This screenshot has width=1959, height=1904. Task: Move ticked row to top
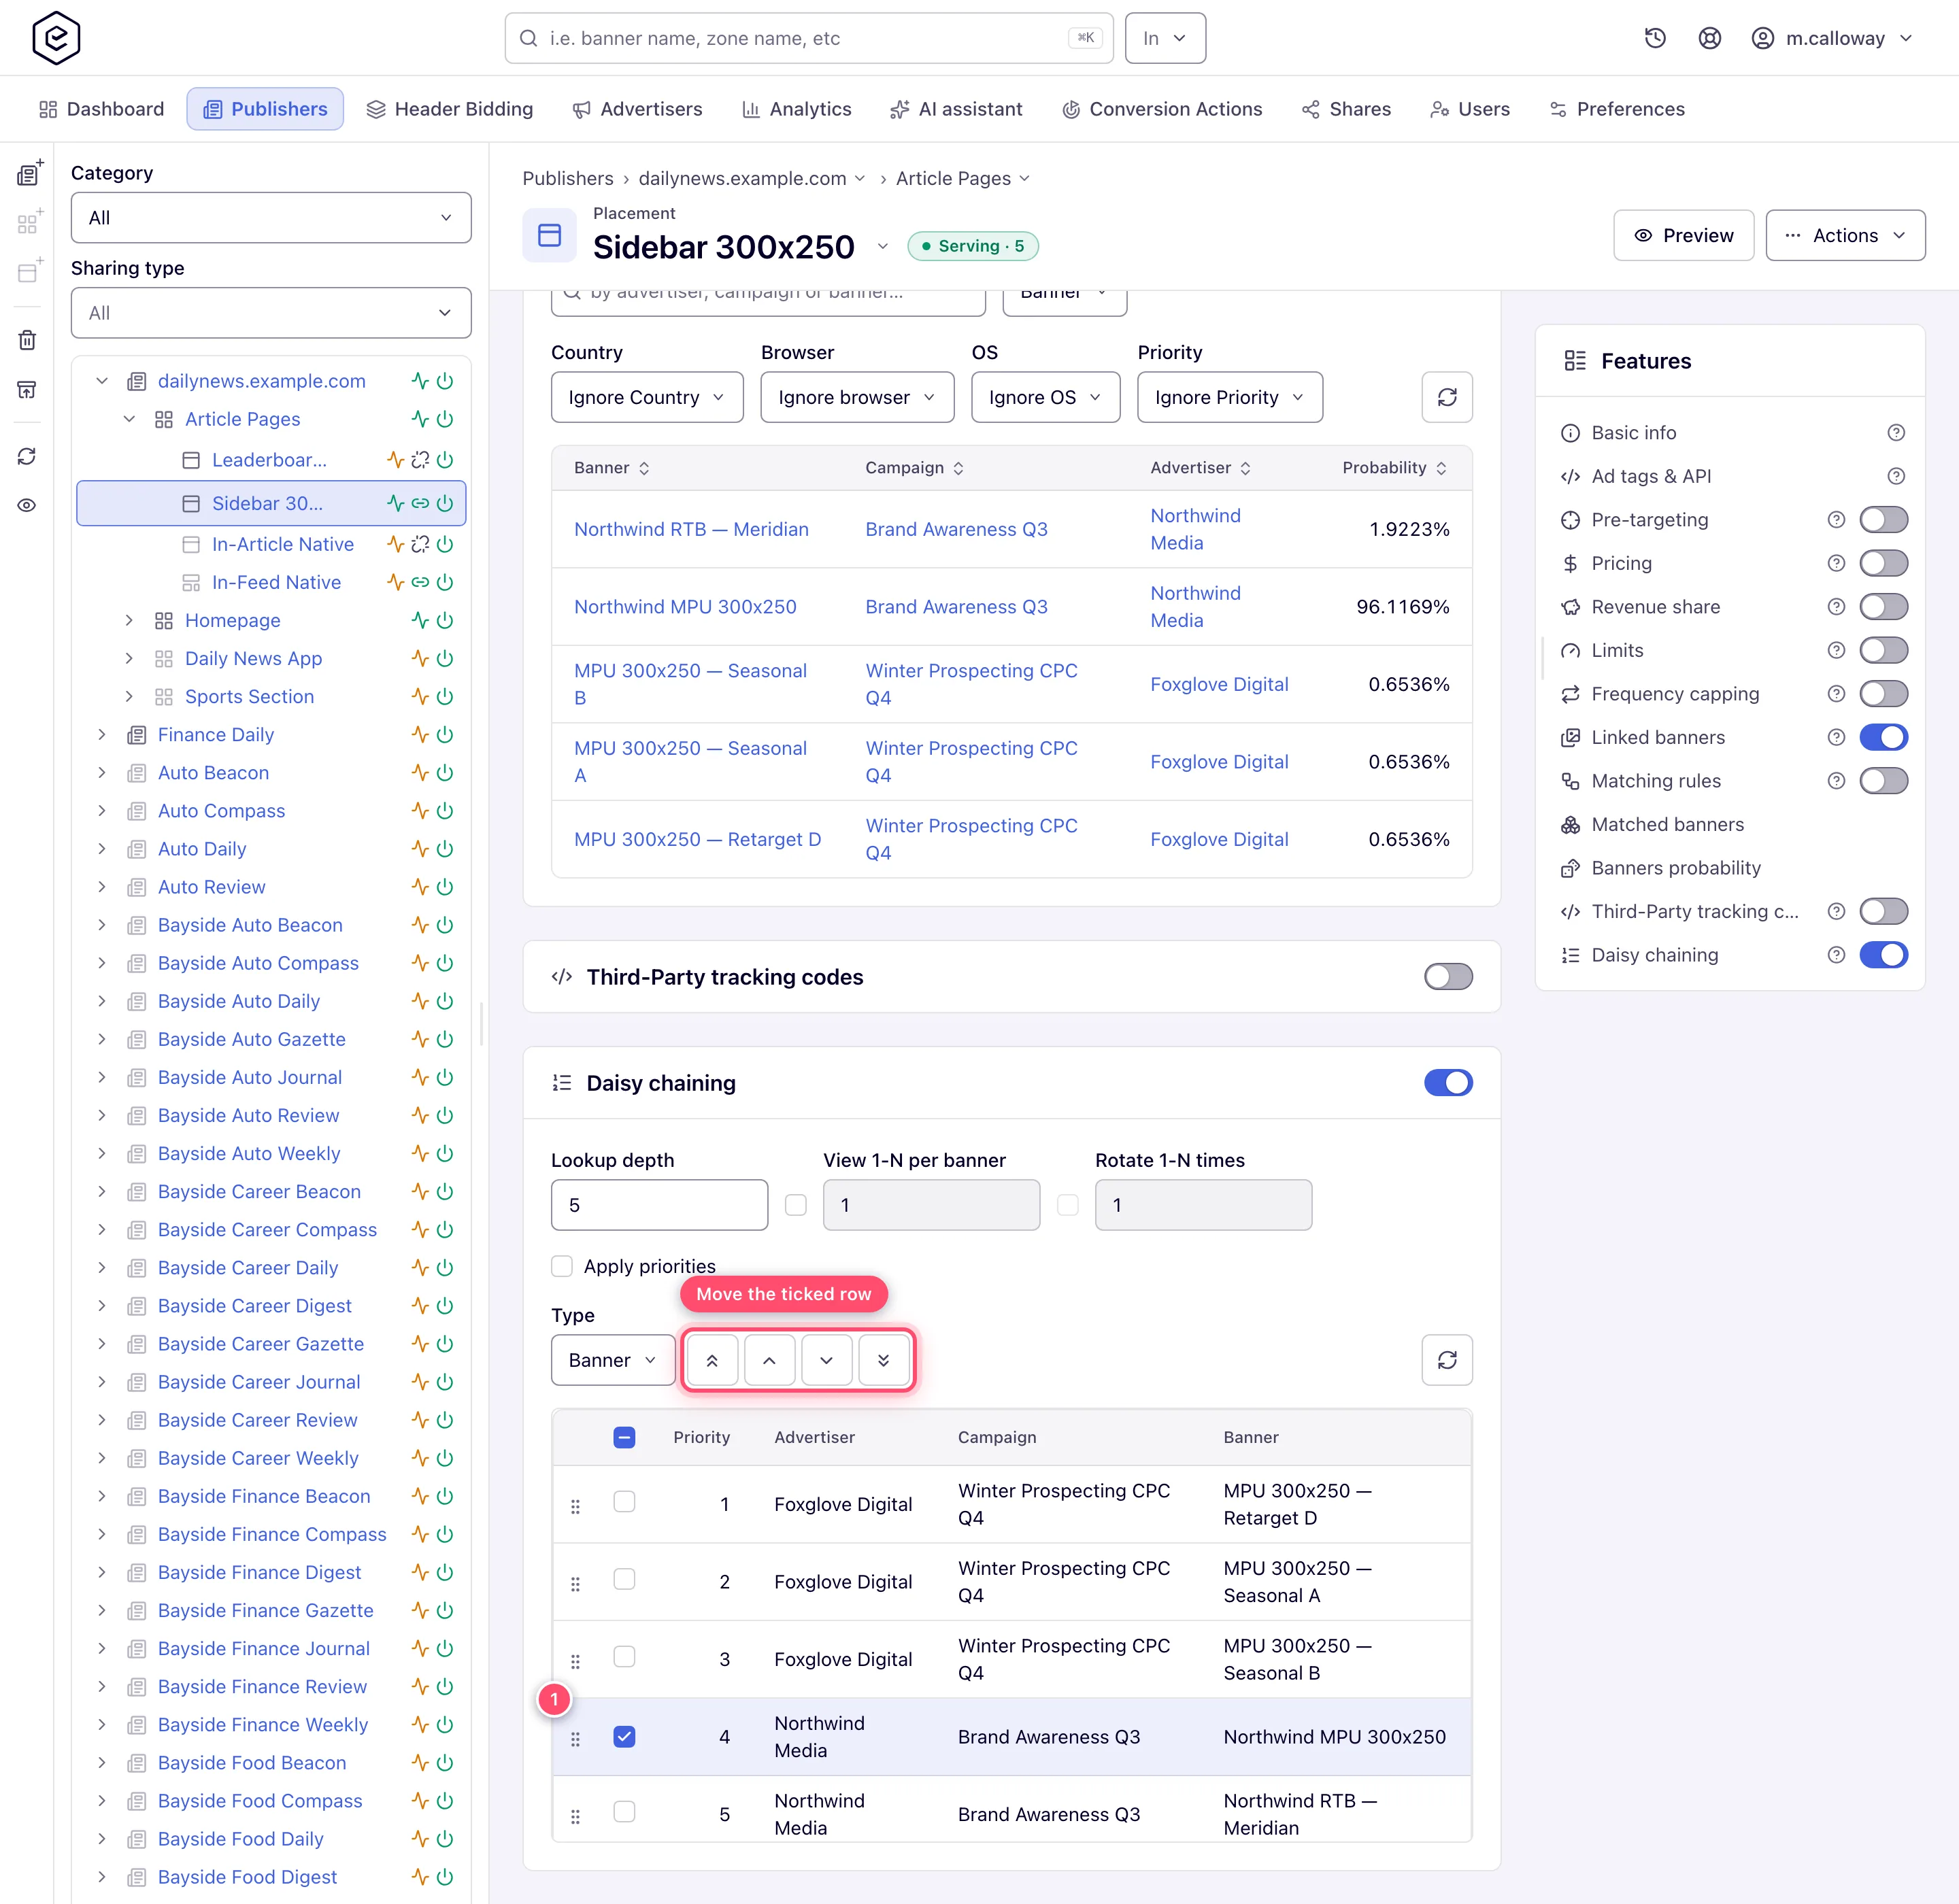click(712, 1360)
